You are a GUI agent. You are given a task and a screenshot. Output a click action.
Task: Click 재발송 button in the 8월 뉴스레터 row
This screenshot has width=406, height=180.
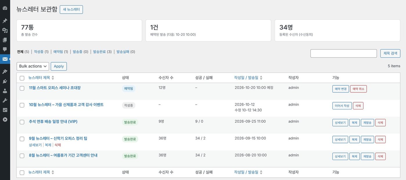[x=367, y=156]
